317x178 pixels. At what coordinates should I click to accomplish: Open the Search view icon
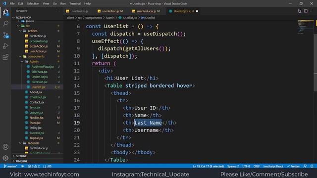5,23
